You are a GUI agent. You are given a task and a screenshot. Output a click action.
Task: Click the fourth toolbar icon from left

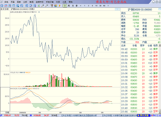click(14, 6)
